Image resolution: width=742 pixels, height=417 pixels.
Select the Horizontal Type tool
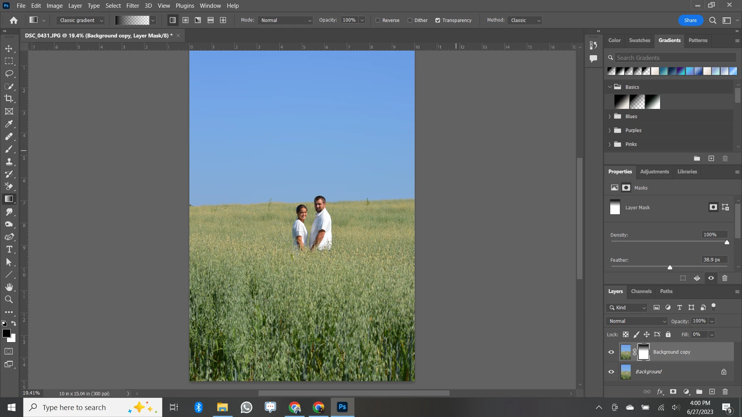9,249
